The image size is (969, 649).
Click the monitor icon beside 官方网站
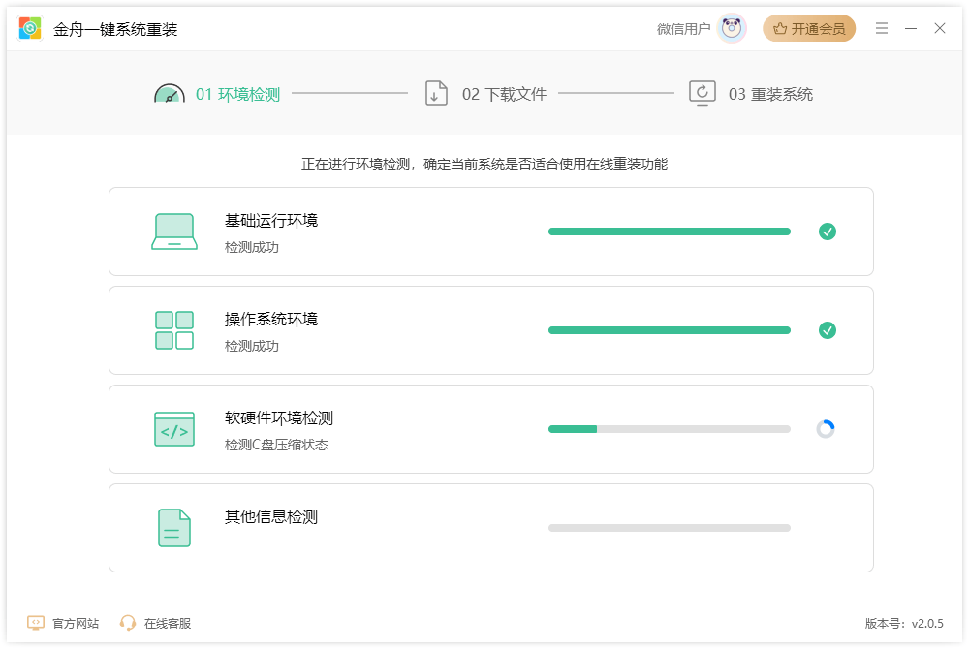click(x=36, y=623)
